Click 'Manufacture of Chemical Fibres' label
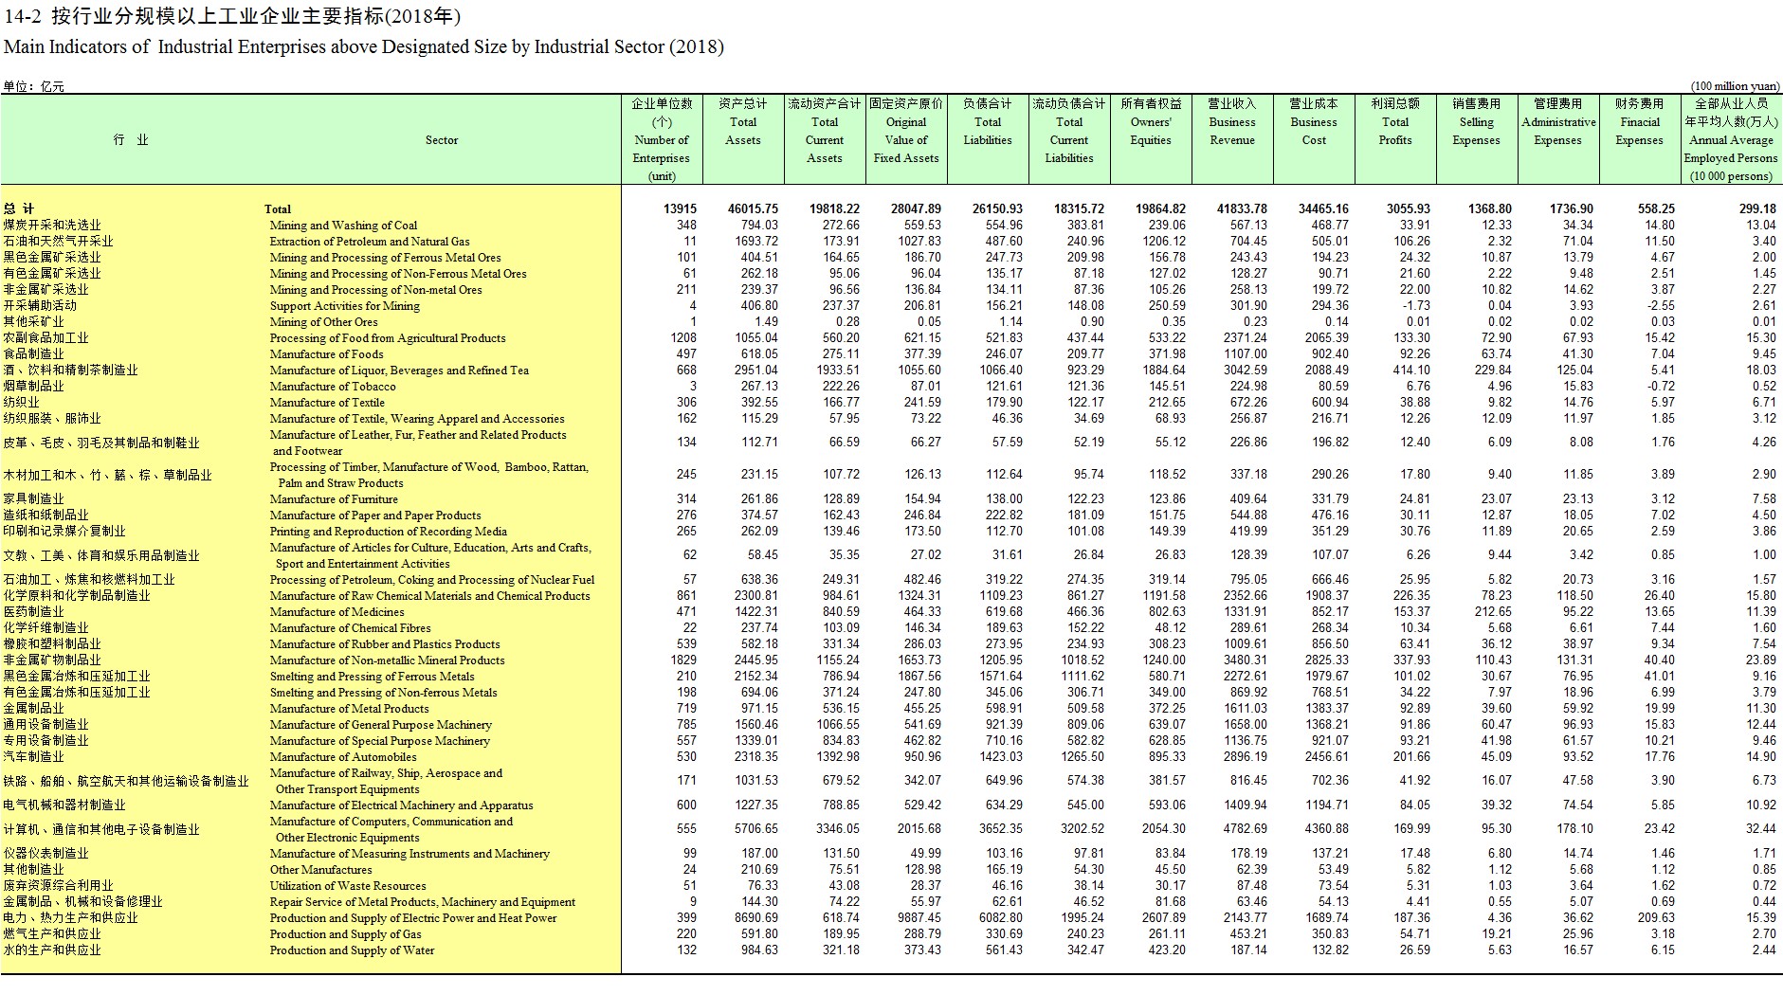The height and width of the screenshot is (995, 1783). pyautogui.click(x=350, y=628)
